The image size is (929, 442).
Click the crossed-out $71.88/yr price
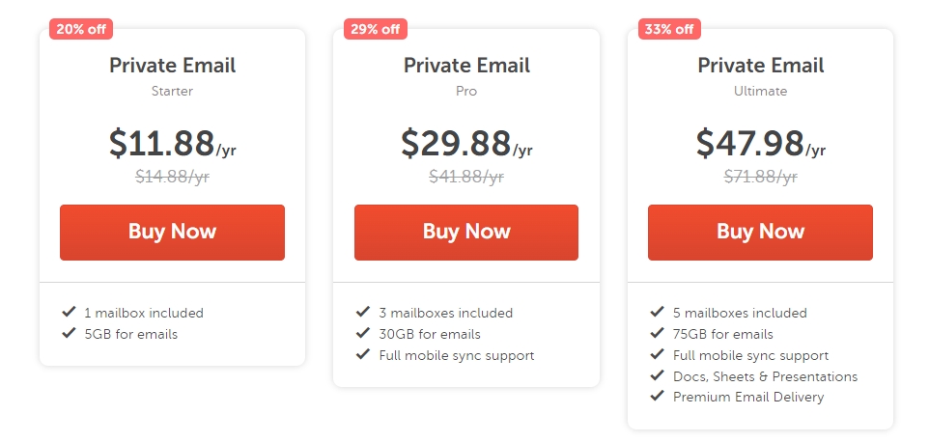760,177
